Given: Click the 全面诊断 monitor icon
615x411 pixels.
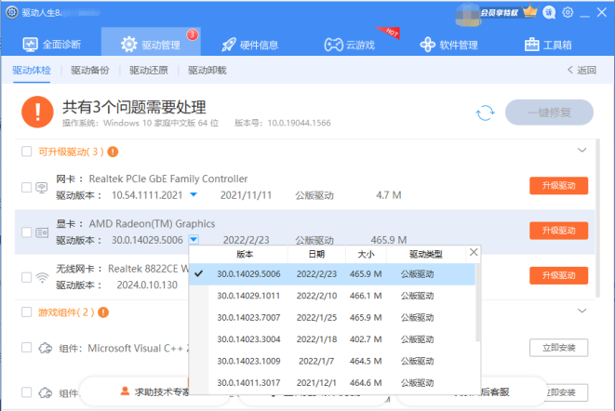Looking at the screenshot, I should [30, 45].
